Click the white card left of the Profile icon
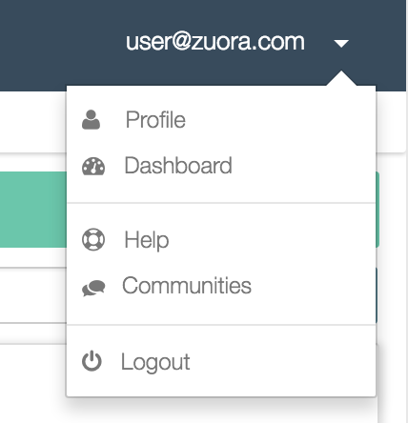Image resolution: width=408 pixels, height=423 pixels. pos(33,122)
